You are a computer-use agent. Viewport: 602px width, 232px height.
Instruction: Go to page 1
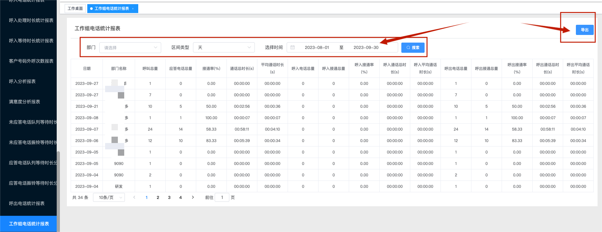click(x=147, y=197)
